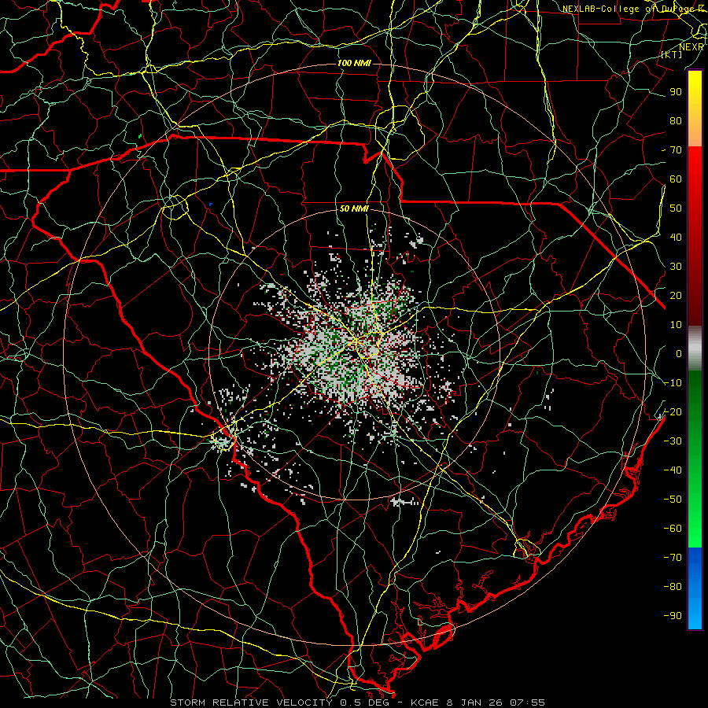Click the positive 30 scale label
The width and height of the screenshot is (708, 708).
[x=676, y=267]
